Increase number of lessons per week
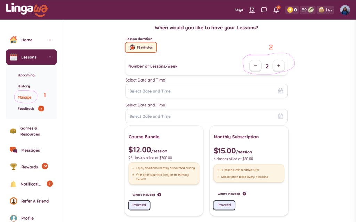 coord(278,66)
